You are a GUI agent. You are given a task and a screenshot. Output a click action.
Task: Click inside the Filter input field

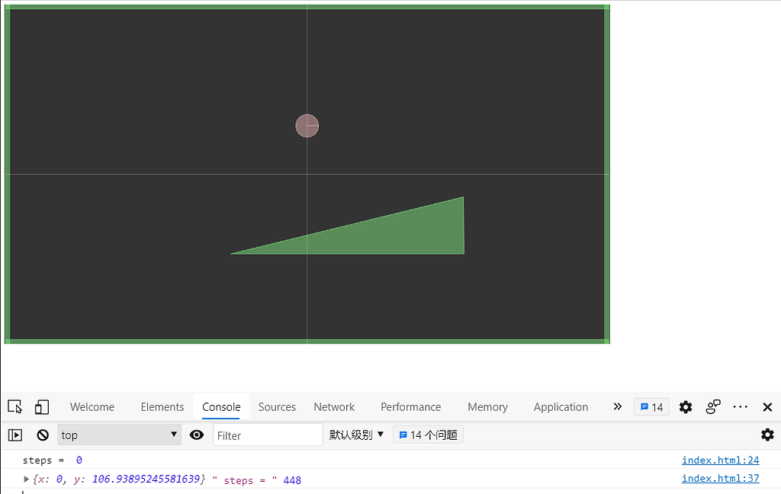click(267, 435)
